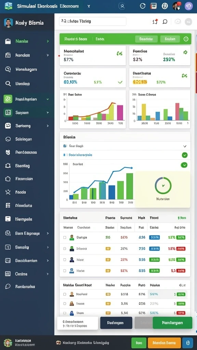Select the smiley face sidebar icon
This screenshot has height=350, width=197.
(x=8, y=126)
